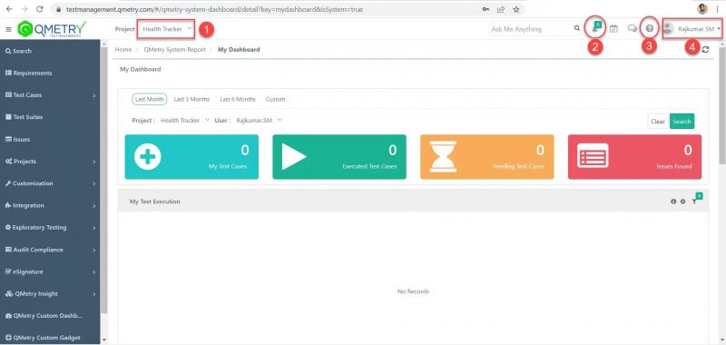Image resolution: width=726 pixels, height=345 pixels.
Task: Open the browser three-dot menu
Action: pyautogui.click(x=717, y=9)
